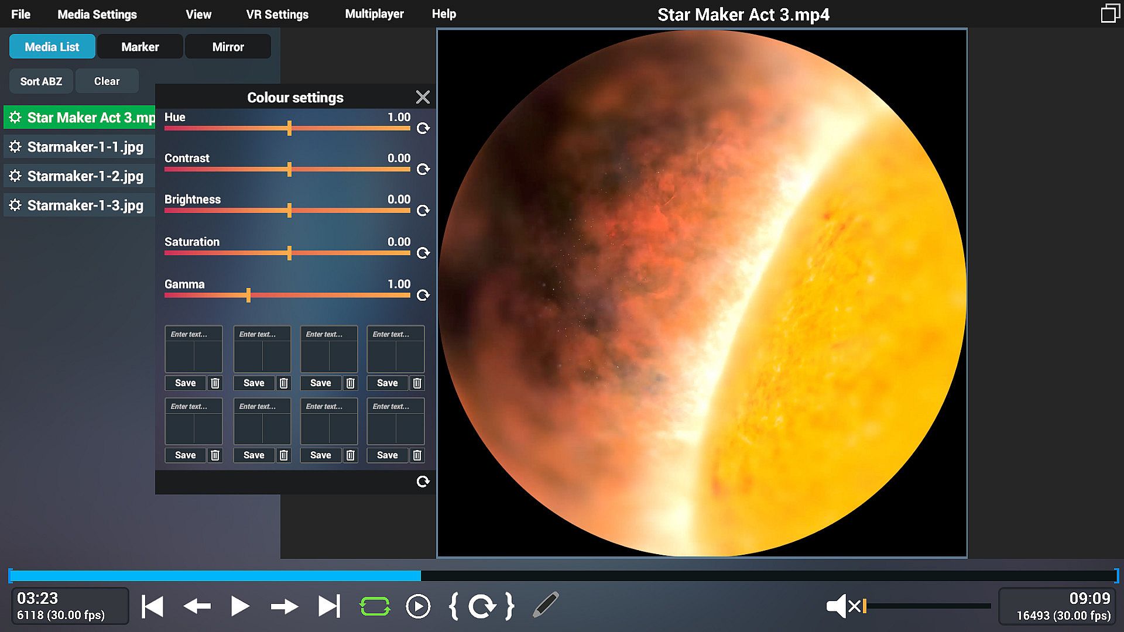The image size is (1124, 632).
Task: Click the first preset Enter text field
Action: [193, 334]
